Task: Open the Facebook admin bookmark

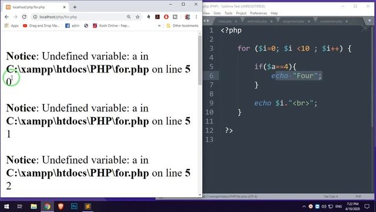Action: [72, 25]
